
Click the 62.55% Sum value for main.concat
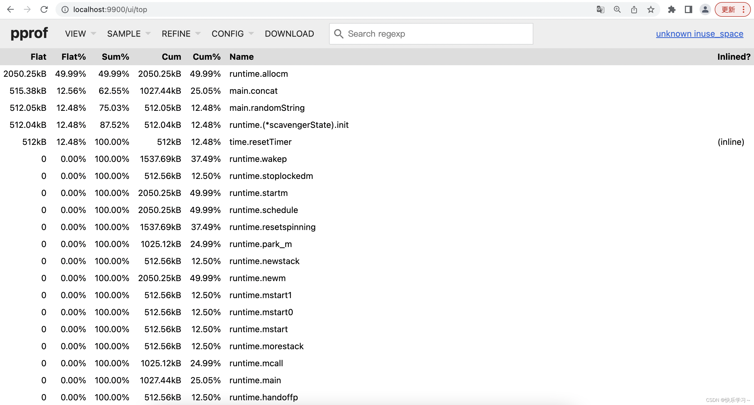tap(114, 91)
